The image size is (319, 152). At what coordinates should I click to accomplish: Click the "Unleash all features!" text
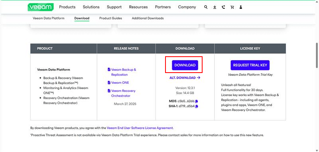[x=236, y=85]
